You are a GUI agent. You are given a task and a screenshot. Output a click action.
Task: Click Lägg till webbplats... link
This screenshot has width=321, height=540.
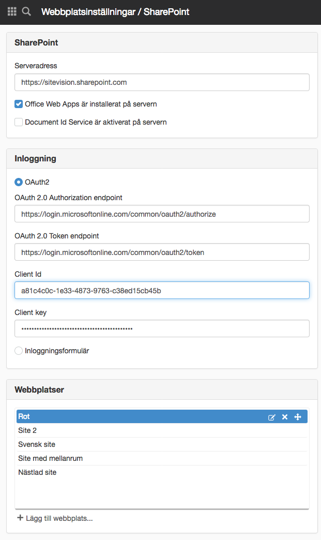(59, 518)
